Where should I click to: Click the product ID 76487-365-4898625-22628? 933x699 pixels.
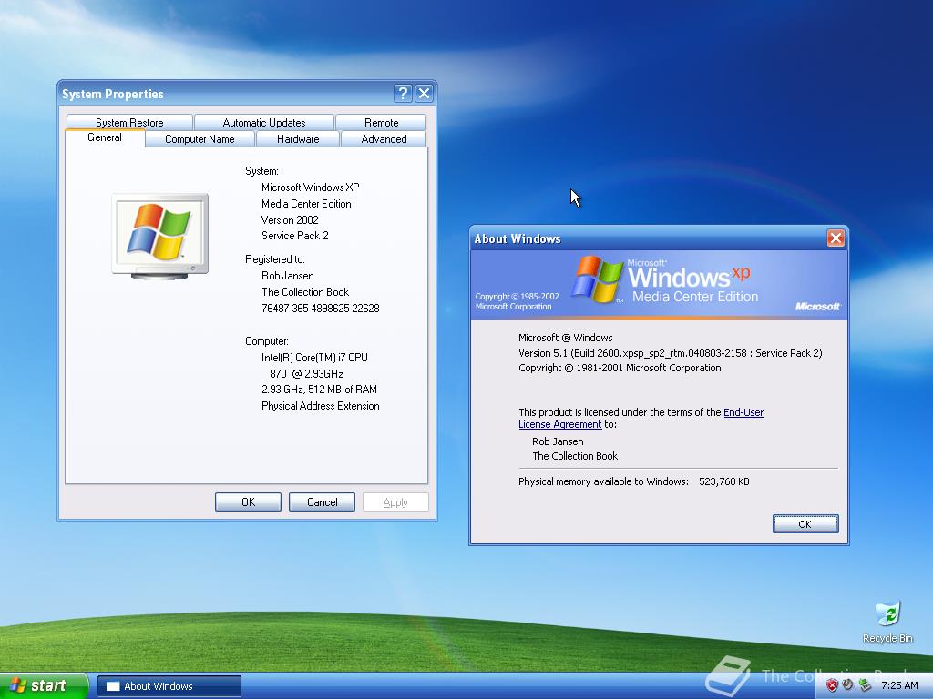(320, 309)
